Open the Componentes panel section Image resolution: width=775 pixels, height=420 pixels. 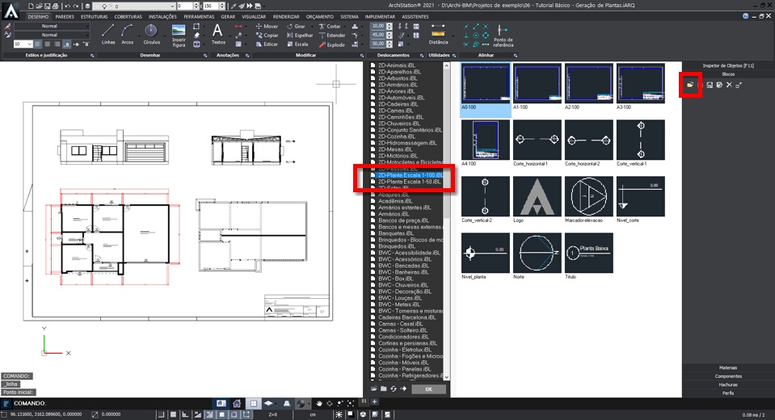pos(728,376)
